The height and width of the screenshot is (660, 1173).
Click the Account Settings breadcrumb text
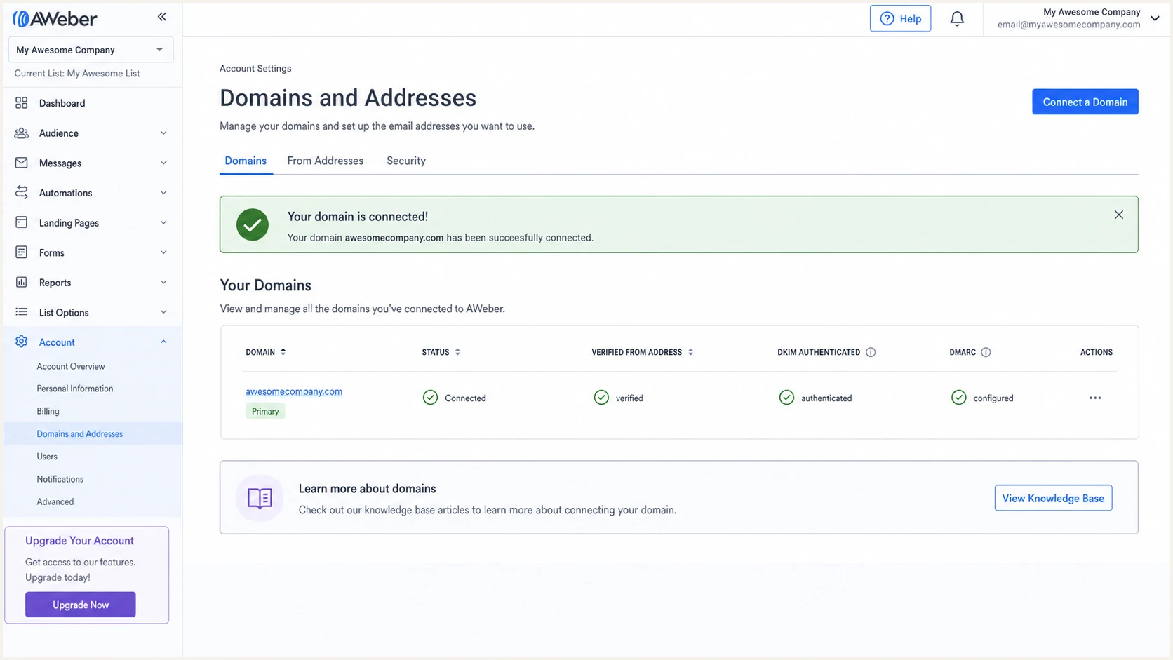255,68
